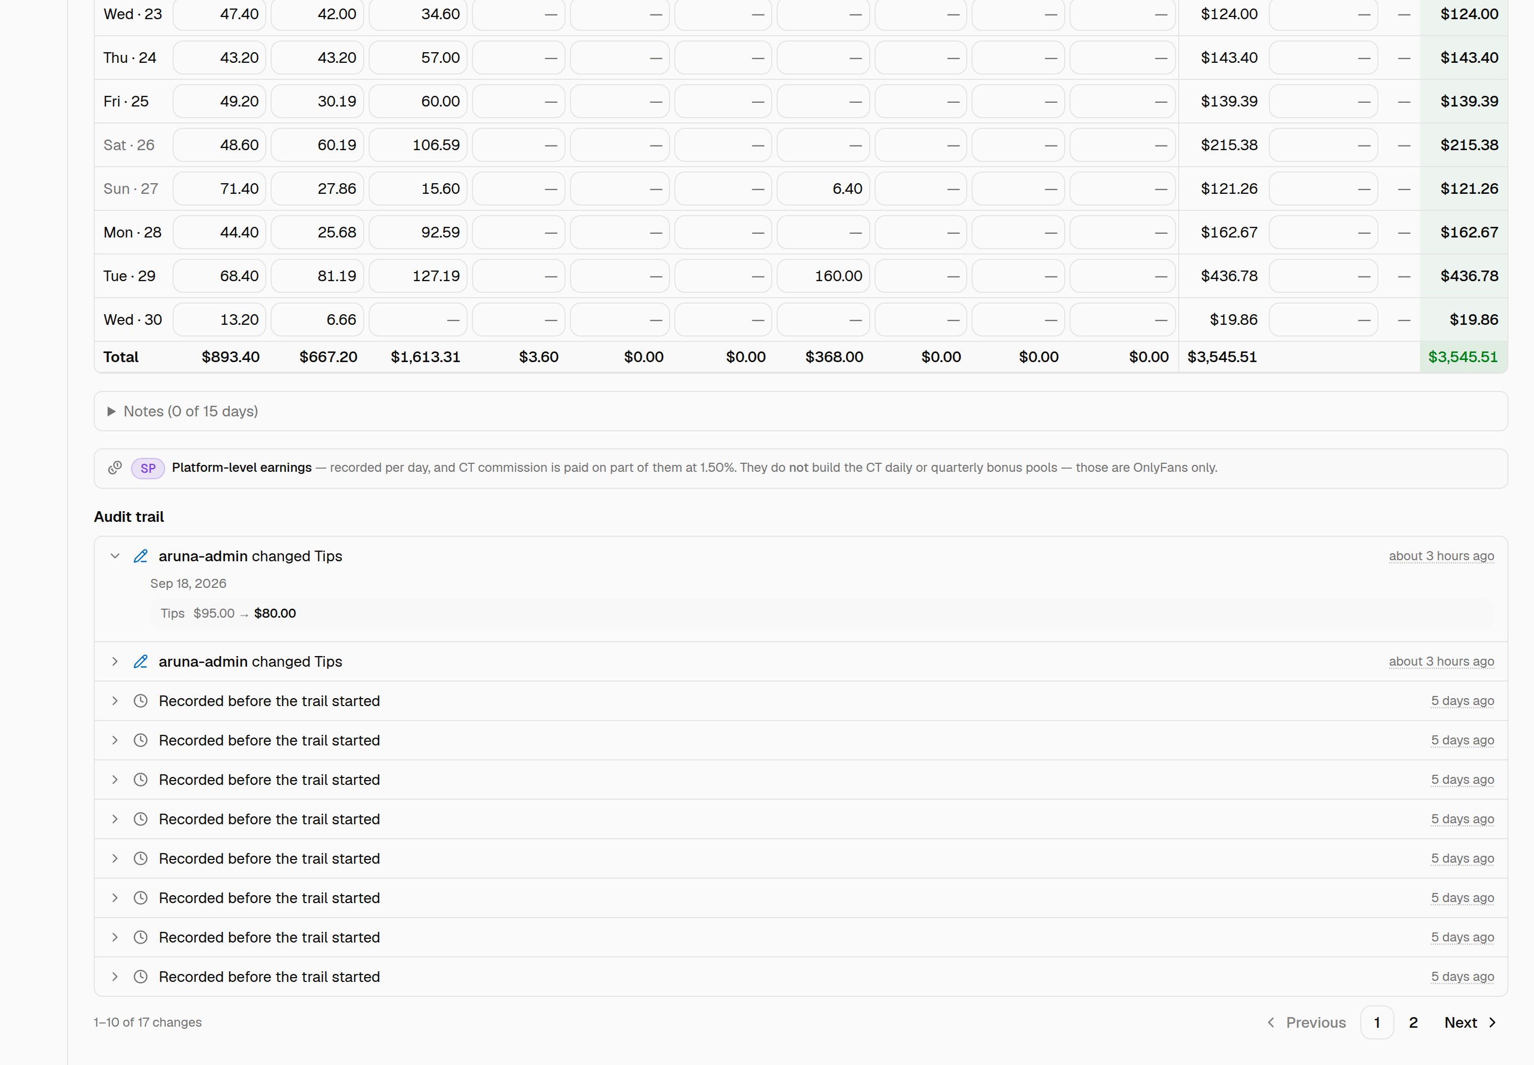Expand the collapsed aruna-admin changed Tips entry
The height and width of the screenshot is (1065, 1534).
[x=115, y=662]
